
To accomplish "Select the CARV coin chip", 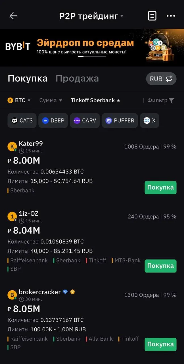I will tap(85, 121).
